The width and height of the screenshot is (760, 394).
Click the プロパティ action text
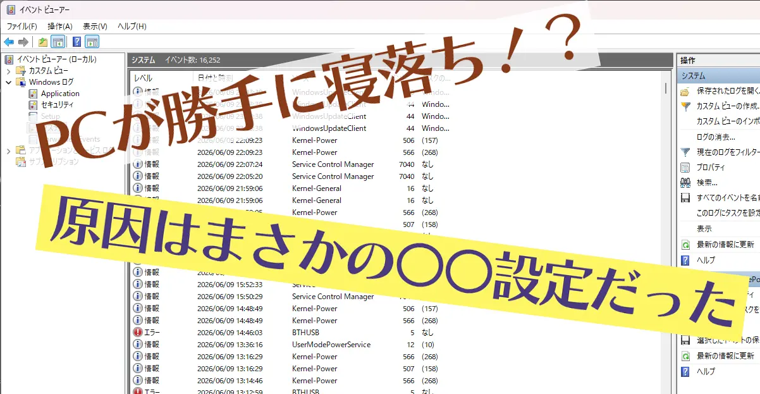[711, 168]
